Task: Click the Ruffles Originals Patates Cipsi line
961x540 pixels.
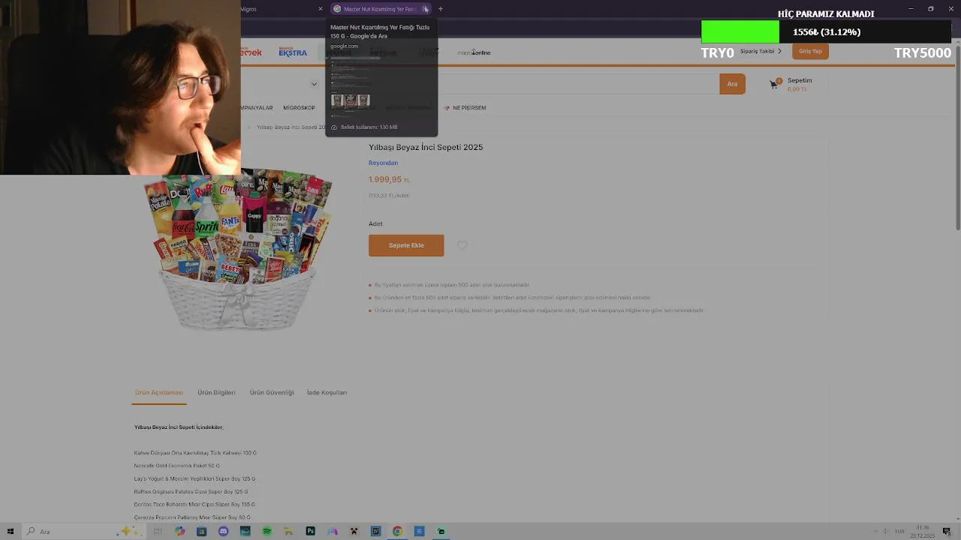Action: pyautogui.click(x=191, y=491)
